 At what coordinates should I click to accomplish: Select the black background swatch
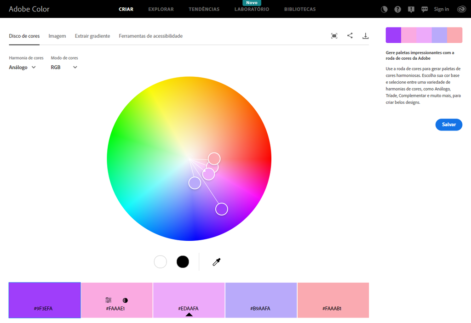[x=182, y=261]
